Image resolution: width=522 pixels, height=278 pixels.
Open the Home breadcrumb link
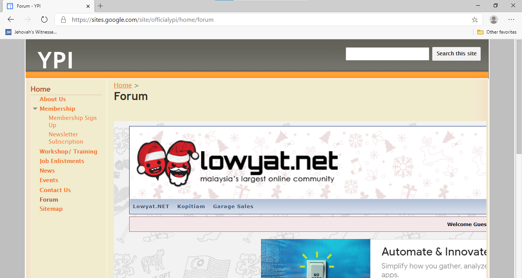coord(123,85)
